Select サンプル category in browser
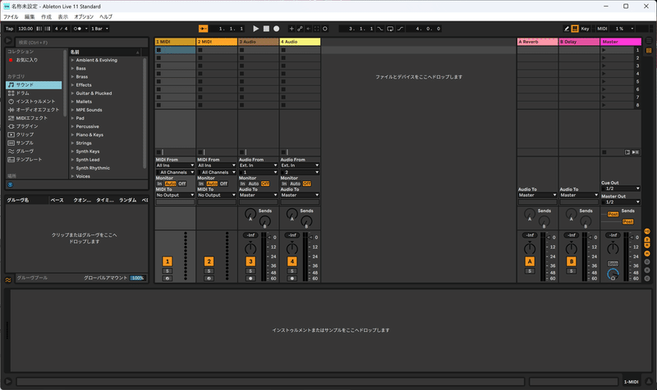Image resolution: width=657 pixels, height=390 pixels. point(34,143)
